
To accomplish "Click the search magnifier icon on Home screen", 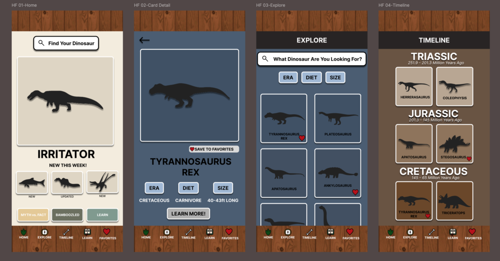I will [41, 43].
